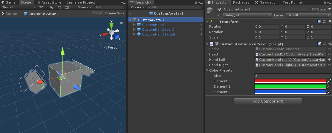
Task: Click the green Y axis cone on orientation gizmo
Action: tap(111, 26)
